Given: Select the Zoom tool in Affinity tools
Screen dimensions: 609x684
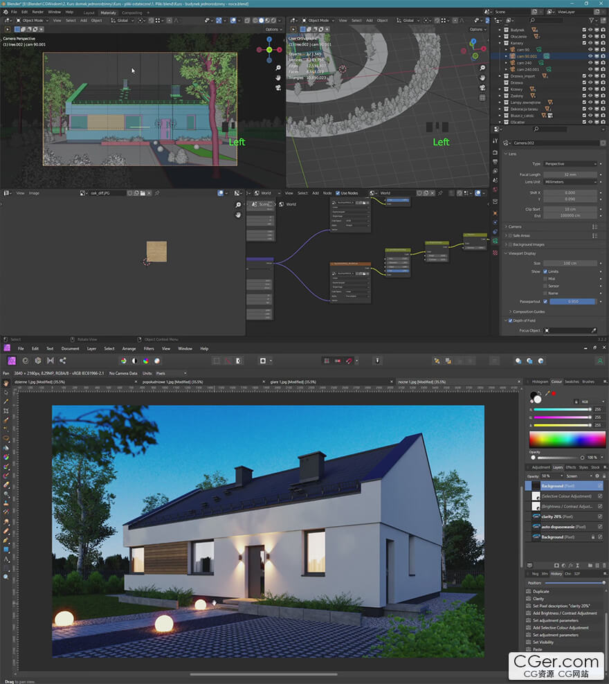Looking at the screenshot, I should (x=6, y=576).
